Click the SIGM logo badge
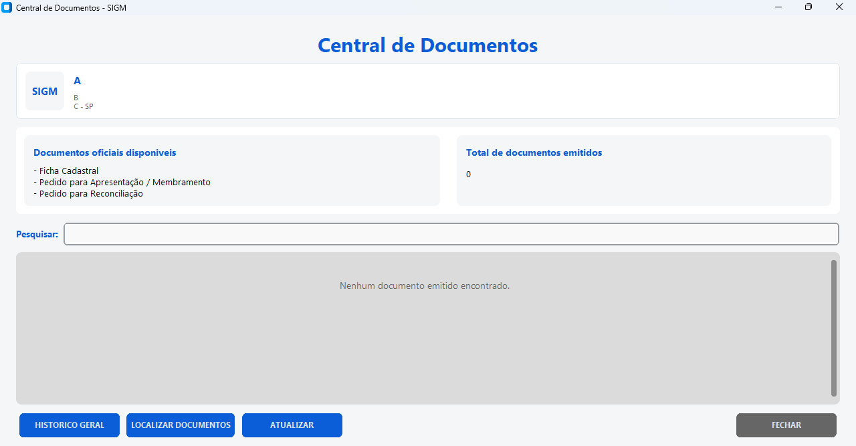856x446 pixels. coord(45,91)
